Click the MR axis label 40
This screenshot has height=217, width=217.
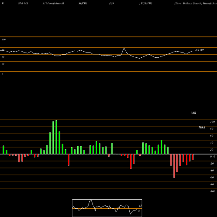click(x=212, y=143)
